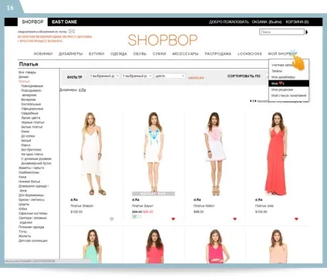Click the orange clear-filters link beside filters
This screenshot has width=327, height=278.
coord(196,77)
